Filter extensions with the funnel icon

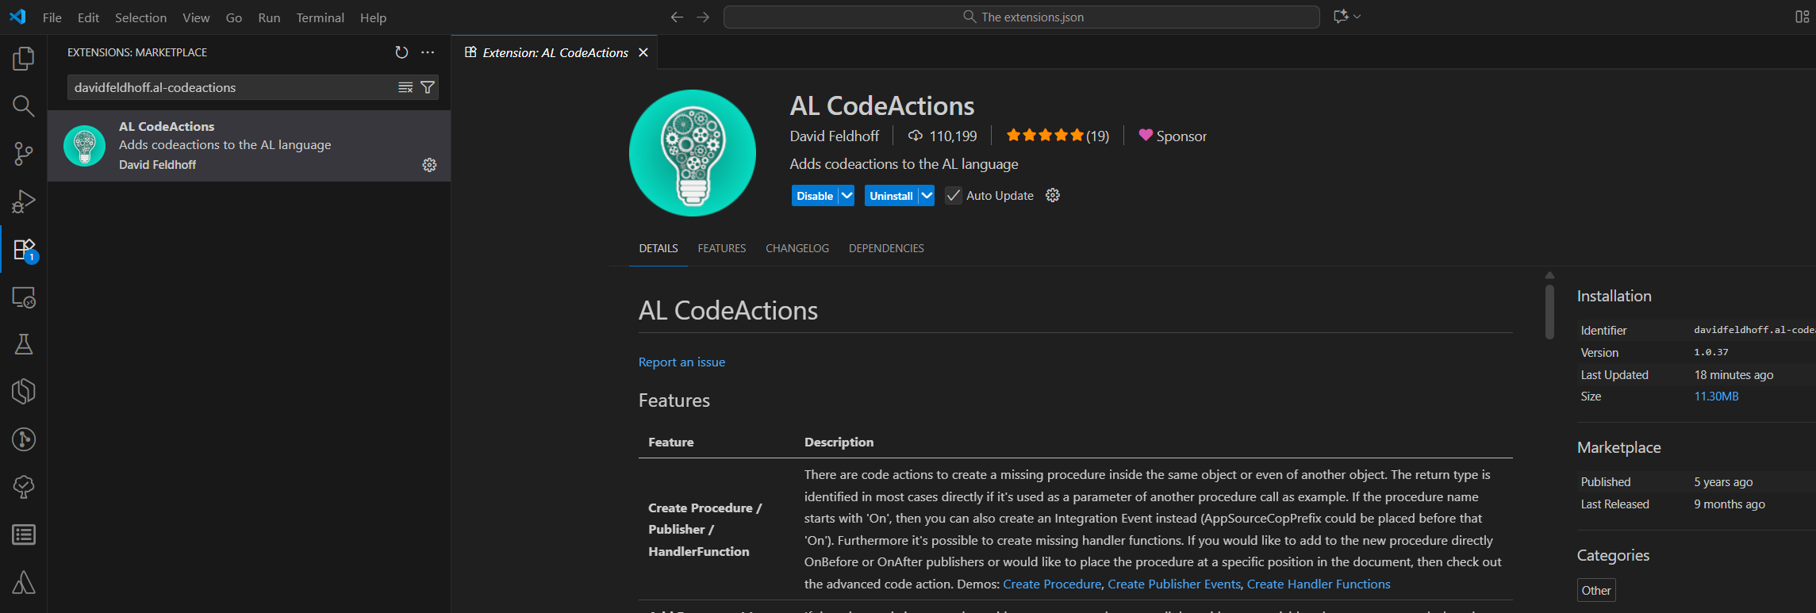428,87
